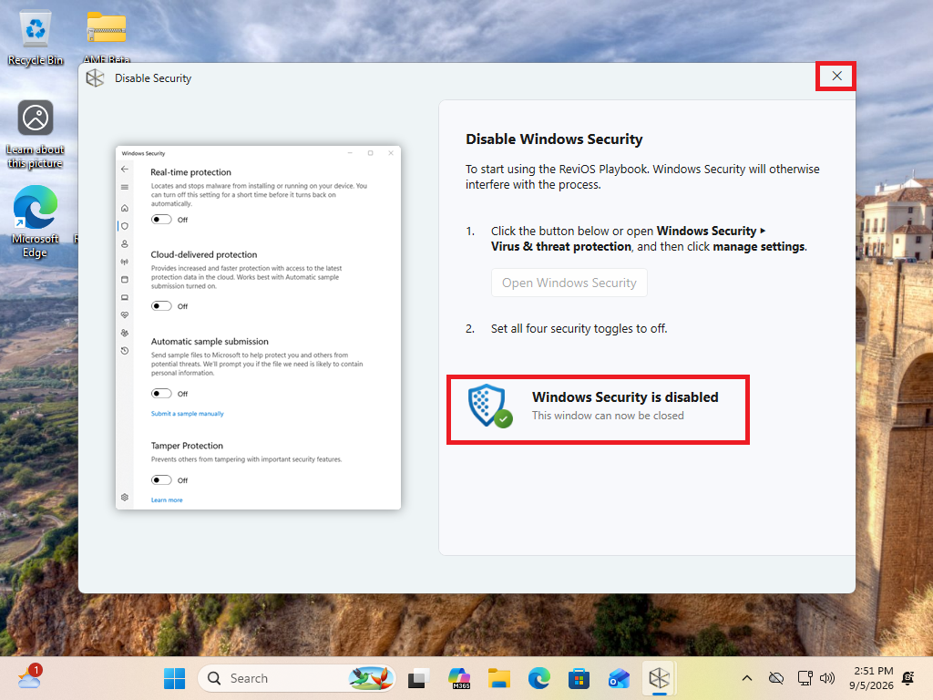The width and height of the screenshot is (933, 700).
Task: Launch Edge browser from the taskbar
Action: tap(539, 678)
